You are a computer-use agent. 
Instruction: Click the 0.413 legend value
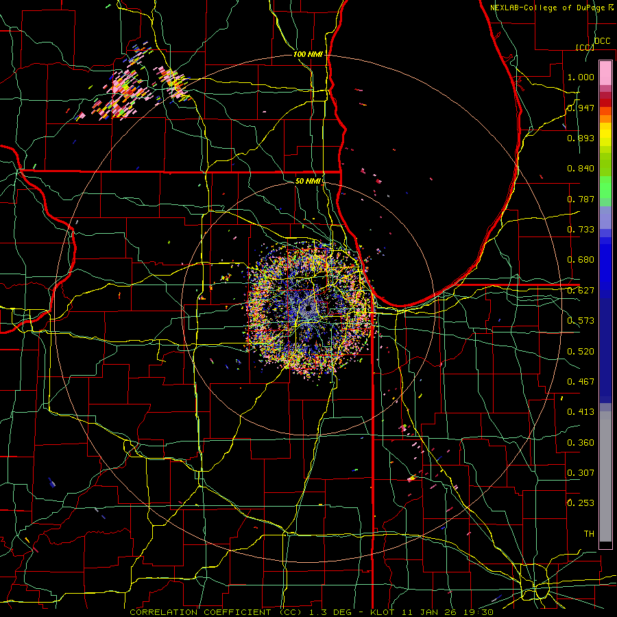click(581, 412)
